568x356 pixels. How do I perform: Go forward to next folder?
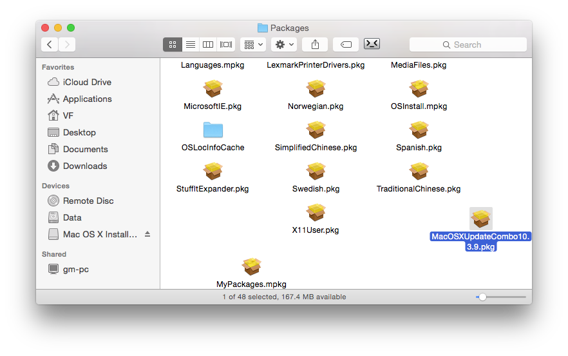[x=67, y=44]
